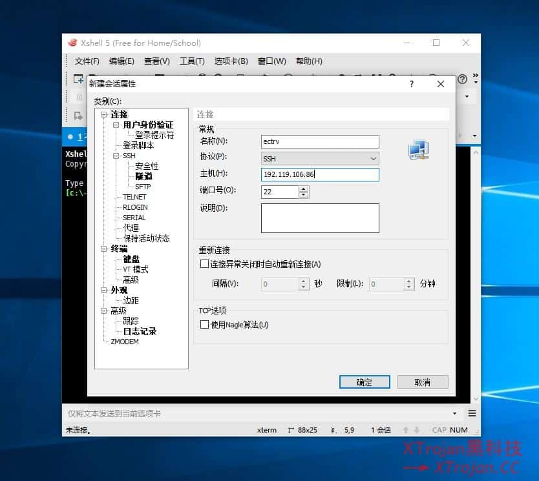Click the host field with IP address
The width and height of the screenshot is (539, 481).
[320, 174]
